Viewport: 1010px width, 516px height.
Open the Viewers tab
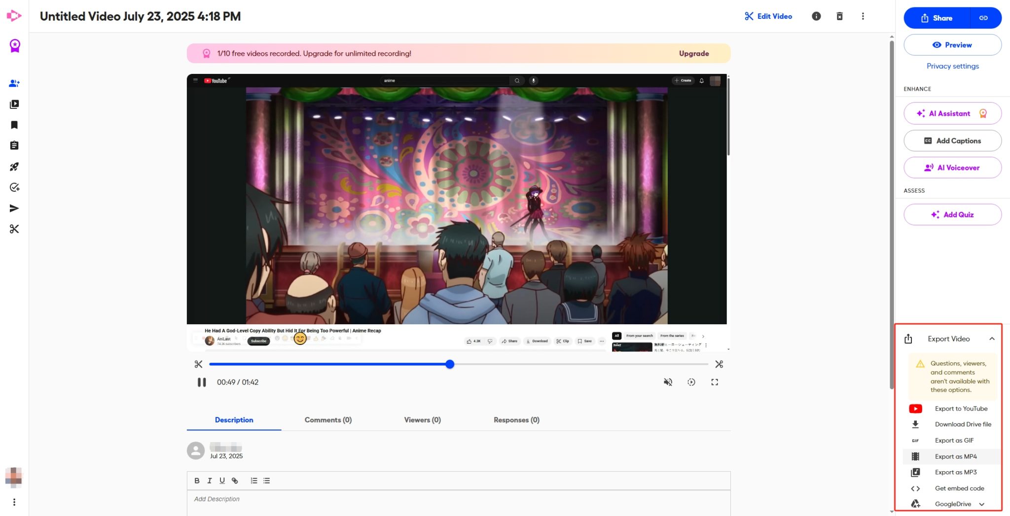tap(421, 420)
